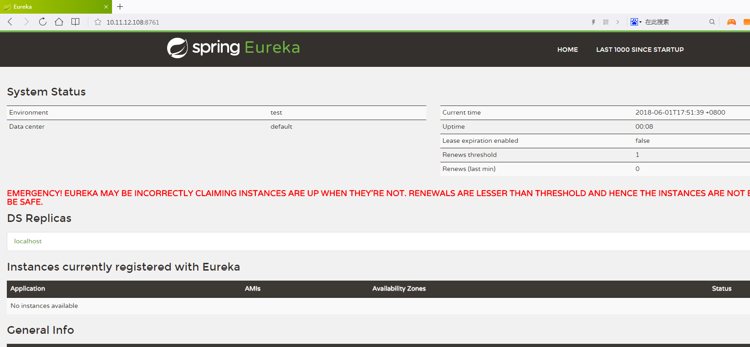
Task: Click the Renews (last min) label
Action: click(x=469, y=169)
